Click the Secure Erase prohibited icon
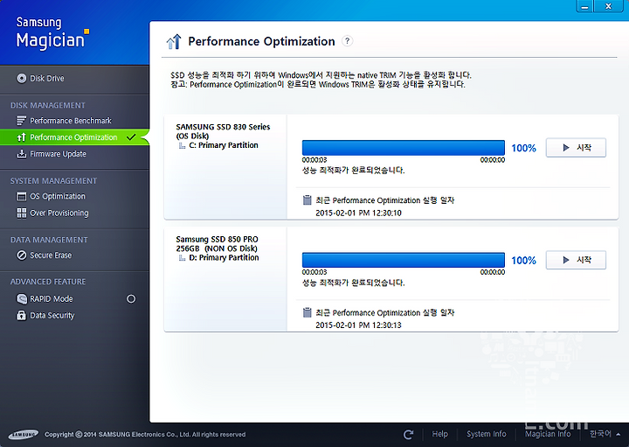The image size is (629, 447). [21, 255]
